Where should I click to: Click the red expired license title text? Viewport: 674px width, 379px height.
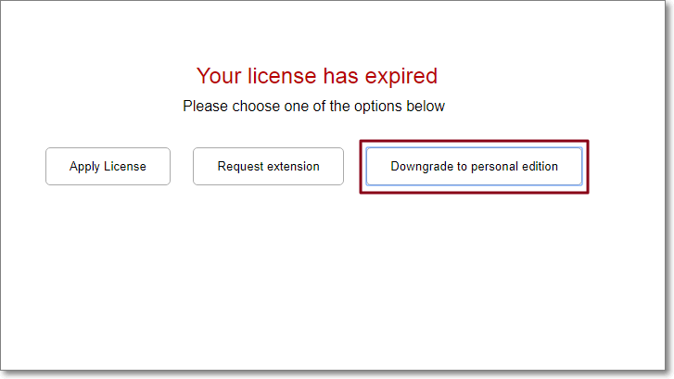pos(316,76)
